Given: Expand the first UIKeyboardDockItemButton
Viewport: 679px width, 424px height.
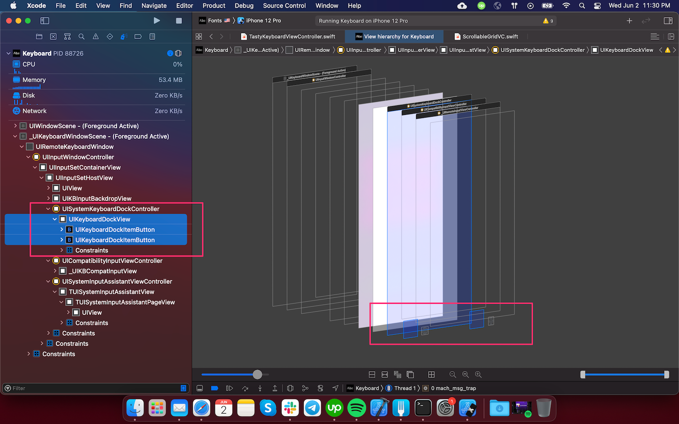Looking at the screenshot, I should click(x=62, y=230).
